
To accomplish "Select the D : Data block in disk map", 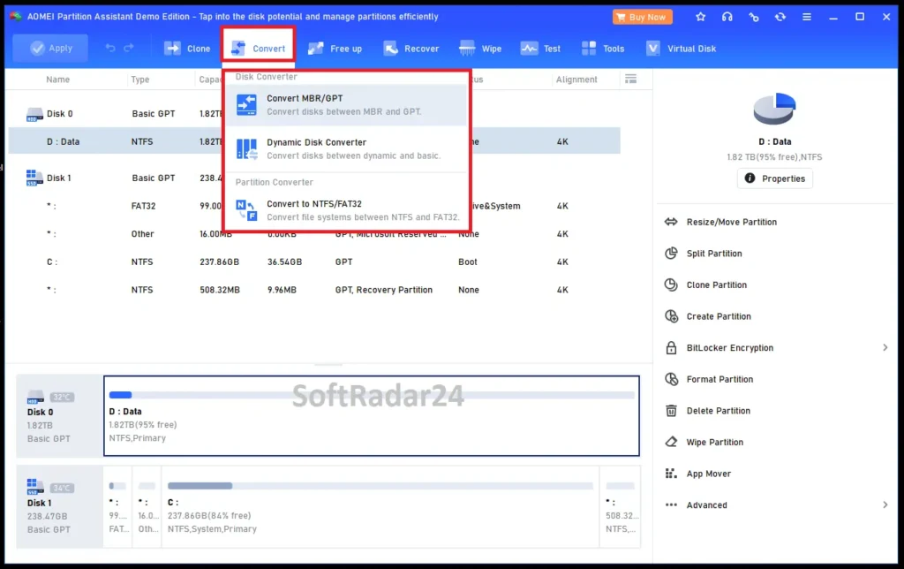I will point(372,415).
